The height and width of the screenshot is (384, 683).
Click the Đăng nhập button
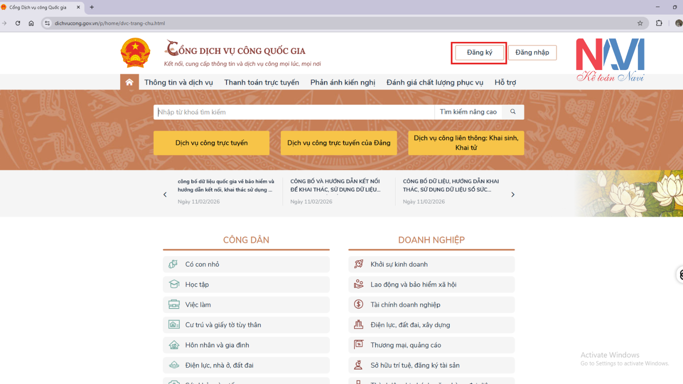pos(532,52)
